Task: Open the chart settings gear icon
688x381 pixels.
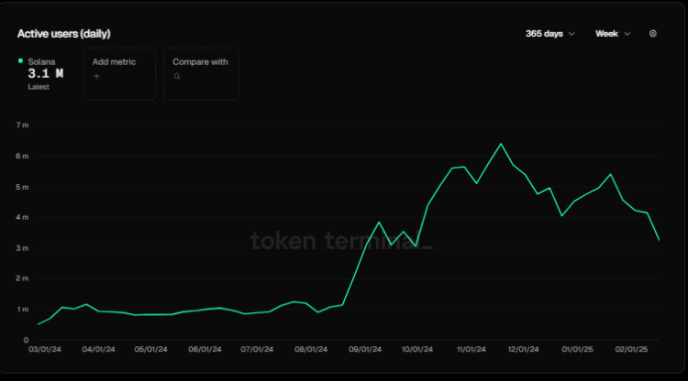Action: point(653,34)
